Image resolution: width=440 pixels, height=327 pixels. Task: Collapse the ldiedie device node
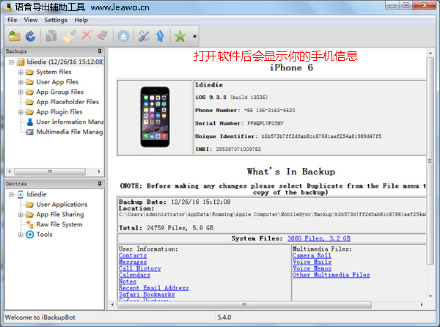click(11, 194)
